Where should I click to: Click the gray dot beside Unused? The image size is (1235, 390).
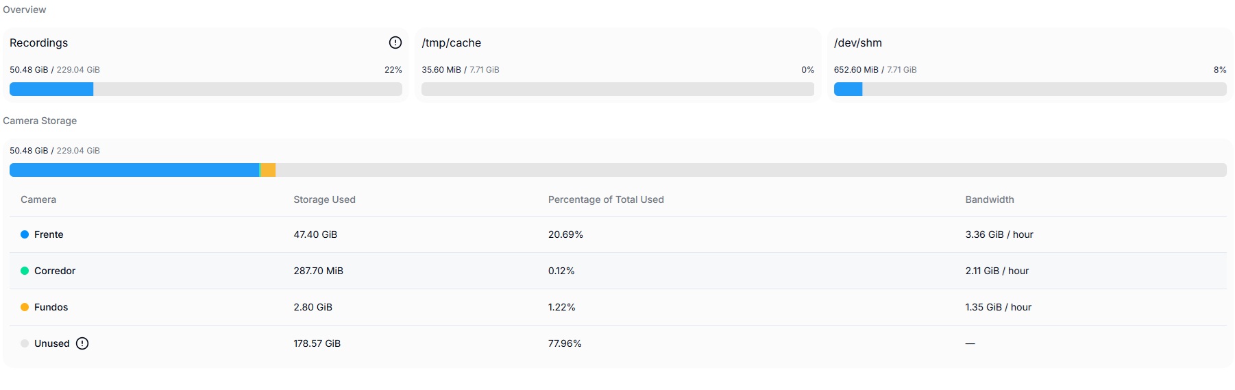click(25, 343)
